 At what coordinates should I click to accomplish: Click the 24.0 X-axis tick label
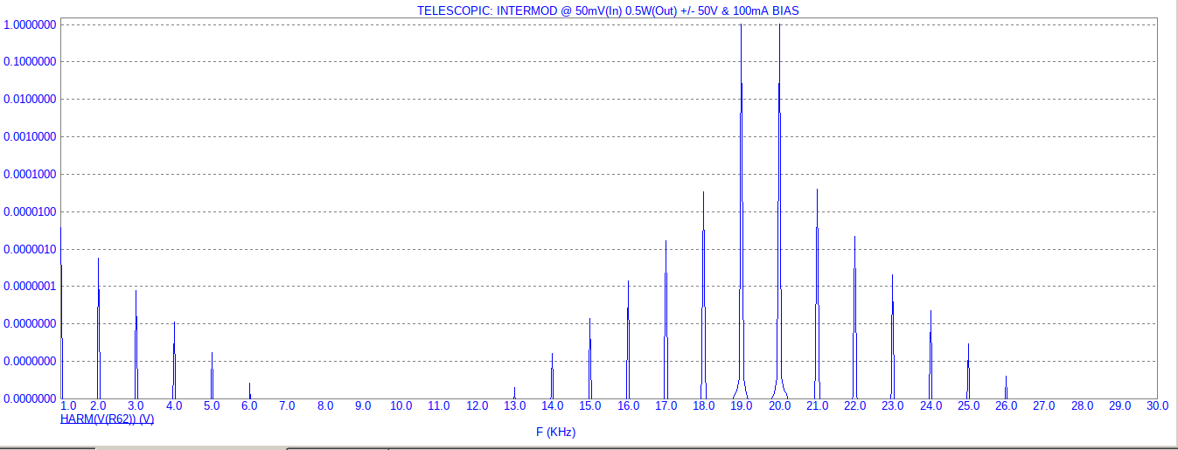pyautogui.click(x=931, y=406)
